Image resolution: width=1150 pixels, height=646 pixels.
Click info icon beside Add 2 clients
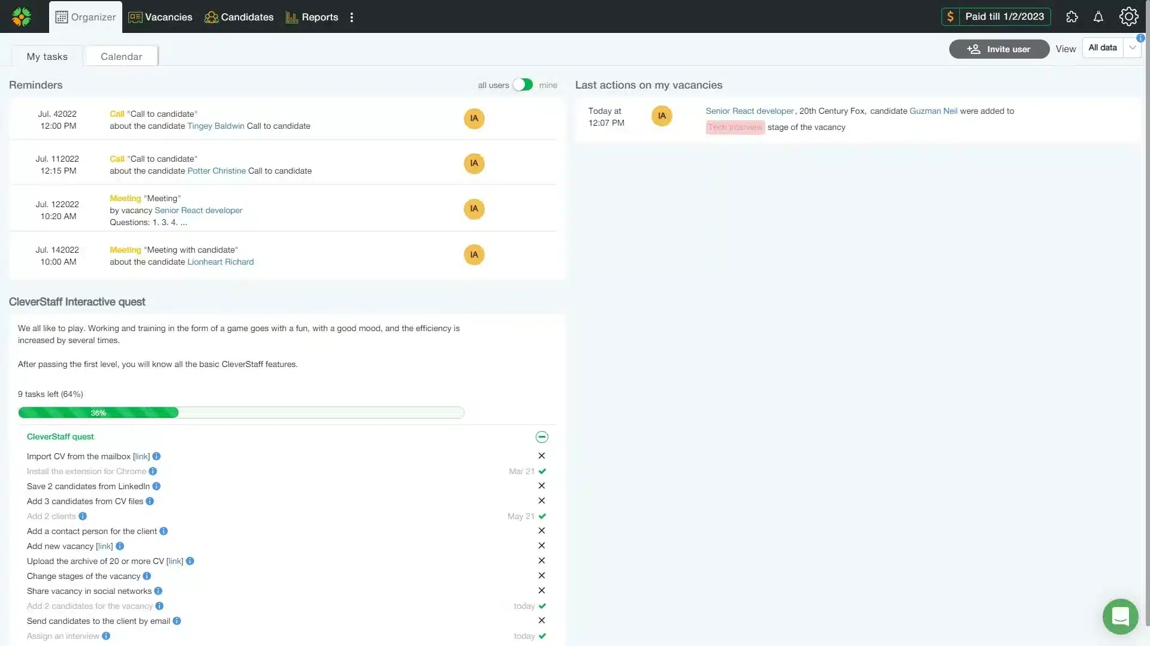pyautogui.click(x=83, y=516)
